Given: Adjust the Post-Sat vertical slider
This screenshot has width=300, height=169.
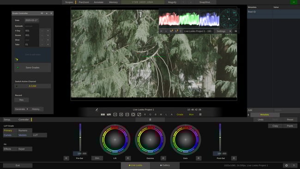Looking at the screenshot, I should (x=220, y=138).
